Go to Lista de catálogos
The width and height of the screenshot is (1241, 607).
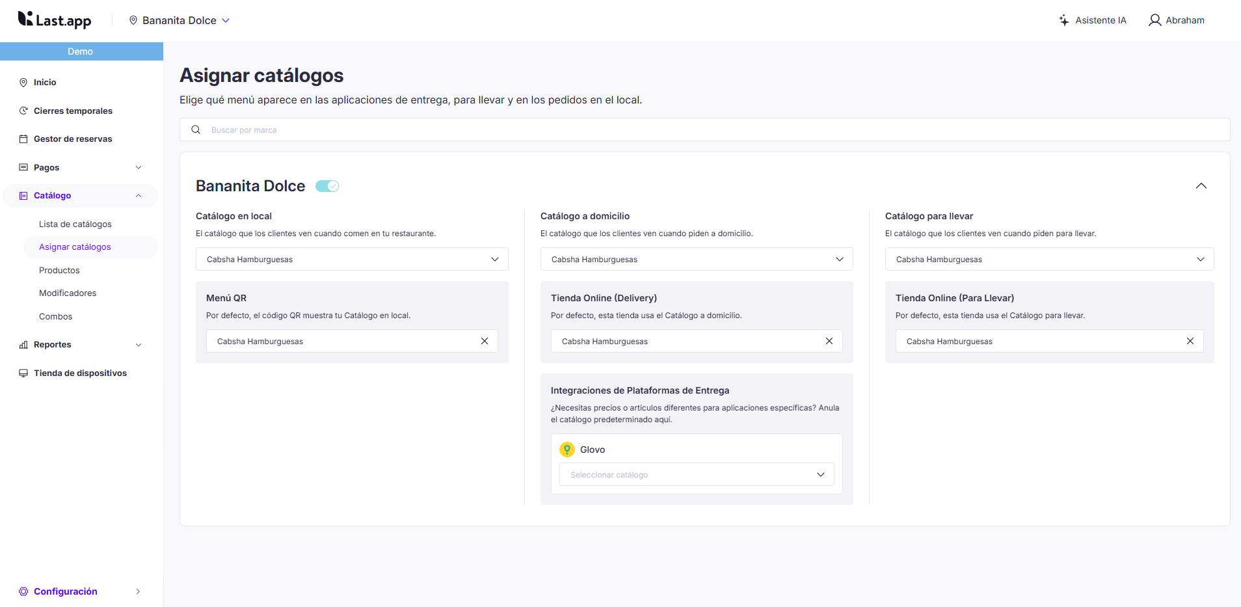pyautogui.click(x=75, y=224)
